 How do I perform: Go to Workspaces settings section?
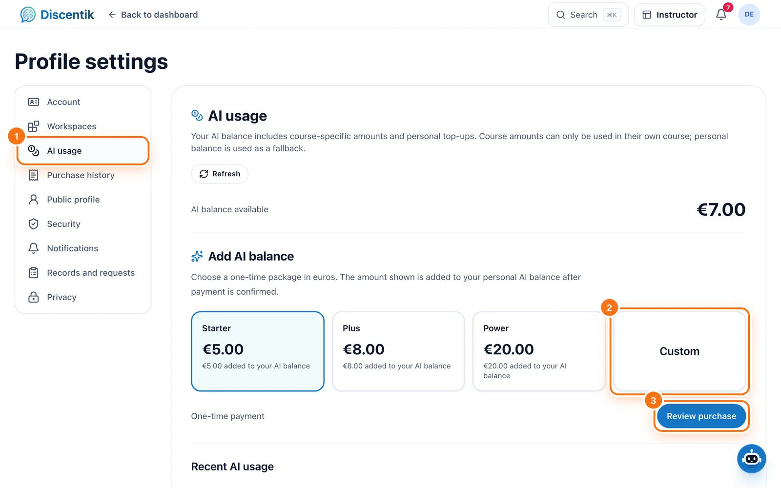point(83,126)
